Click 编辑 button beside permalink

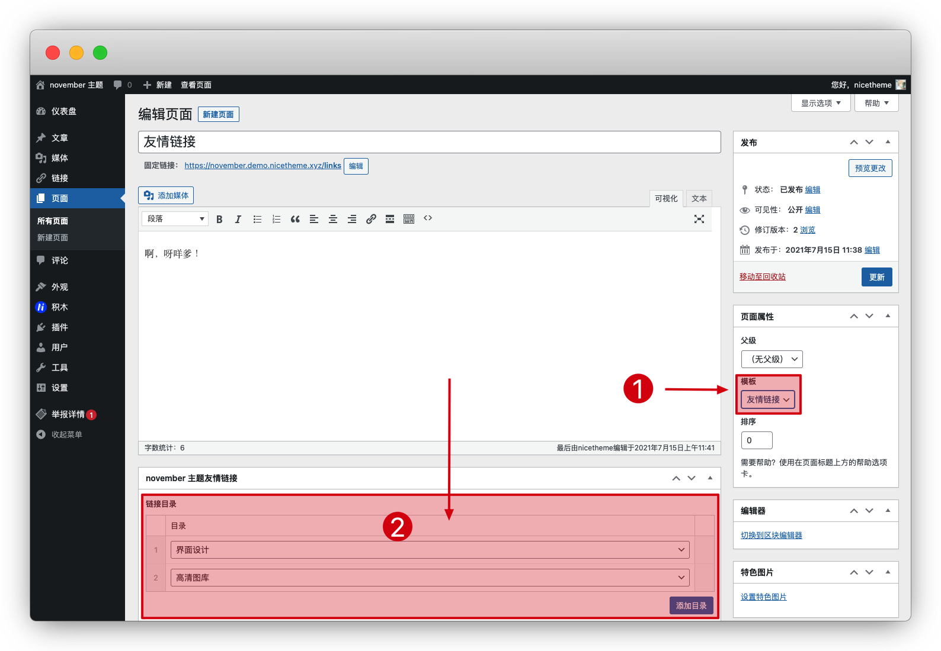point(356,166)
